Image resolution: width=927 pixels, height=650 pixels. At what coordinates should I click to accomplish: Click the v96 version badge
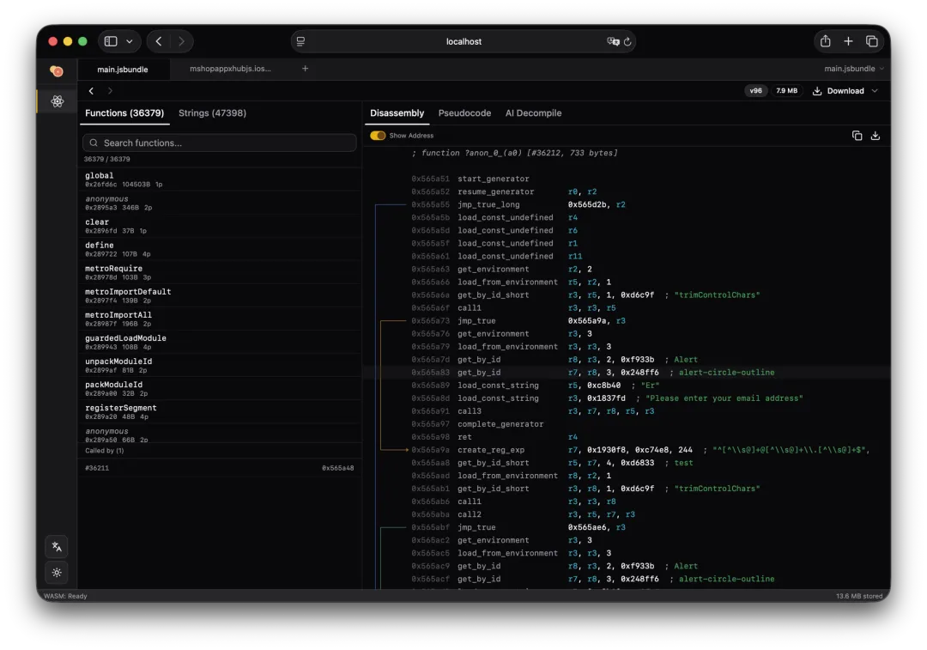point(755,90)
